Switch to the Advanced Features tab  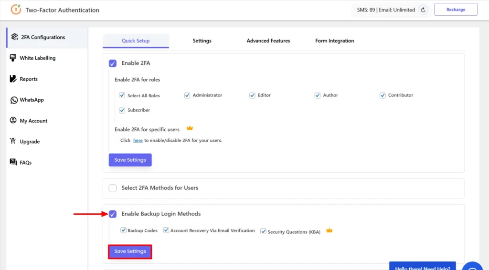click(268, 41)
